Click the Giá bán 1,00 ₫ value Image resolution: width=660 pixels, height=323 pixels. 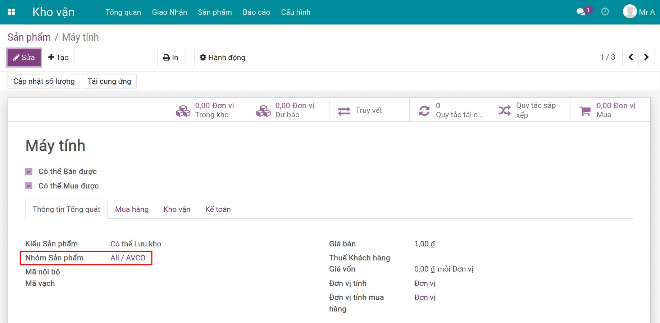pos(424,244)
